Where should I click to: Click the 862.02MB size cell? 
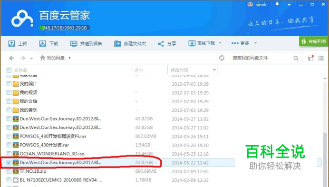tap(146, 137)
